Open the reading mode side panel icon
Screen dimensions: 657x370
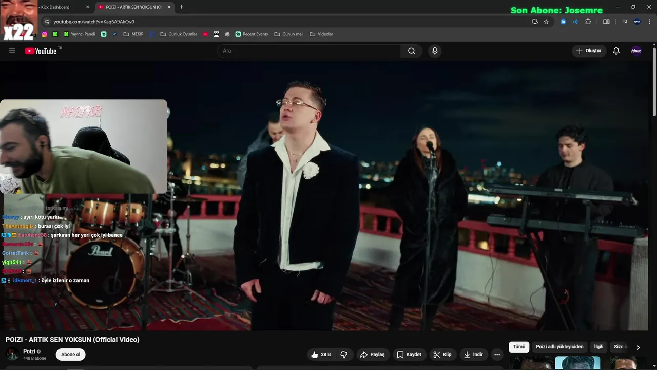[x=606, y=22]
